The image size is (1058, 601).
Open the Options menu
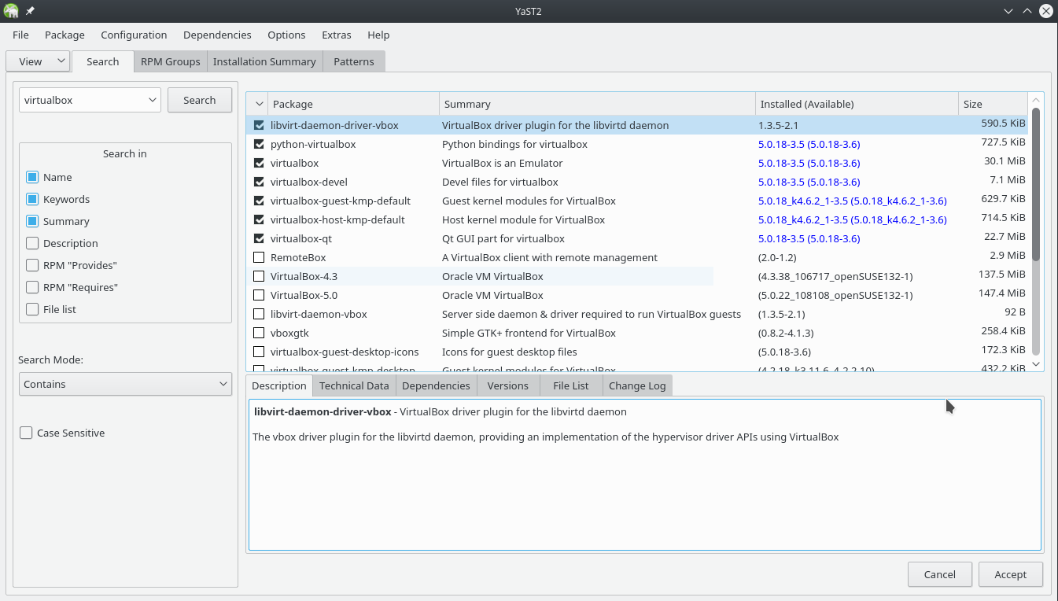tap(286, 35)
